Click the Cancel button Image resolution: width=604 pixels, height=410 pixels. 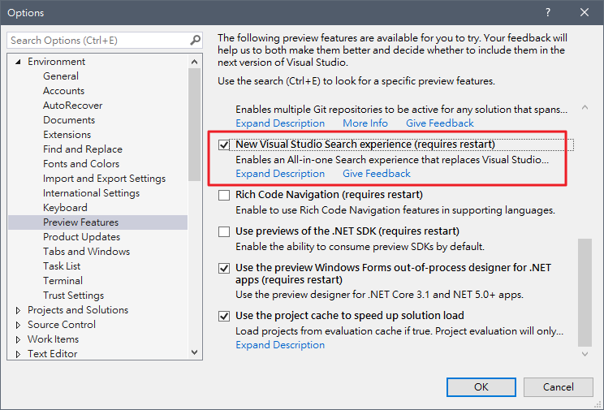(x=559, y=387)
